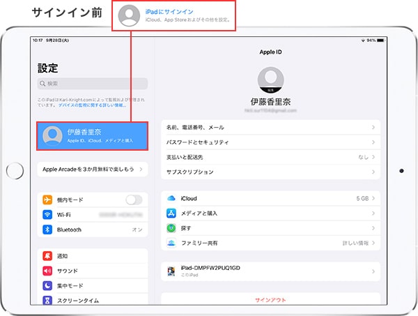Tap the Screen Time hourglass icon
This screenshot has width=418, height=316.
click(x=47, y=300)
